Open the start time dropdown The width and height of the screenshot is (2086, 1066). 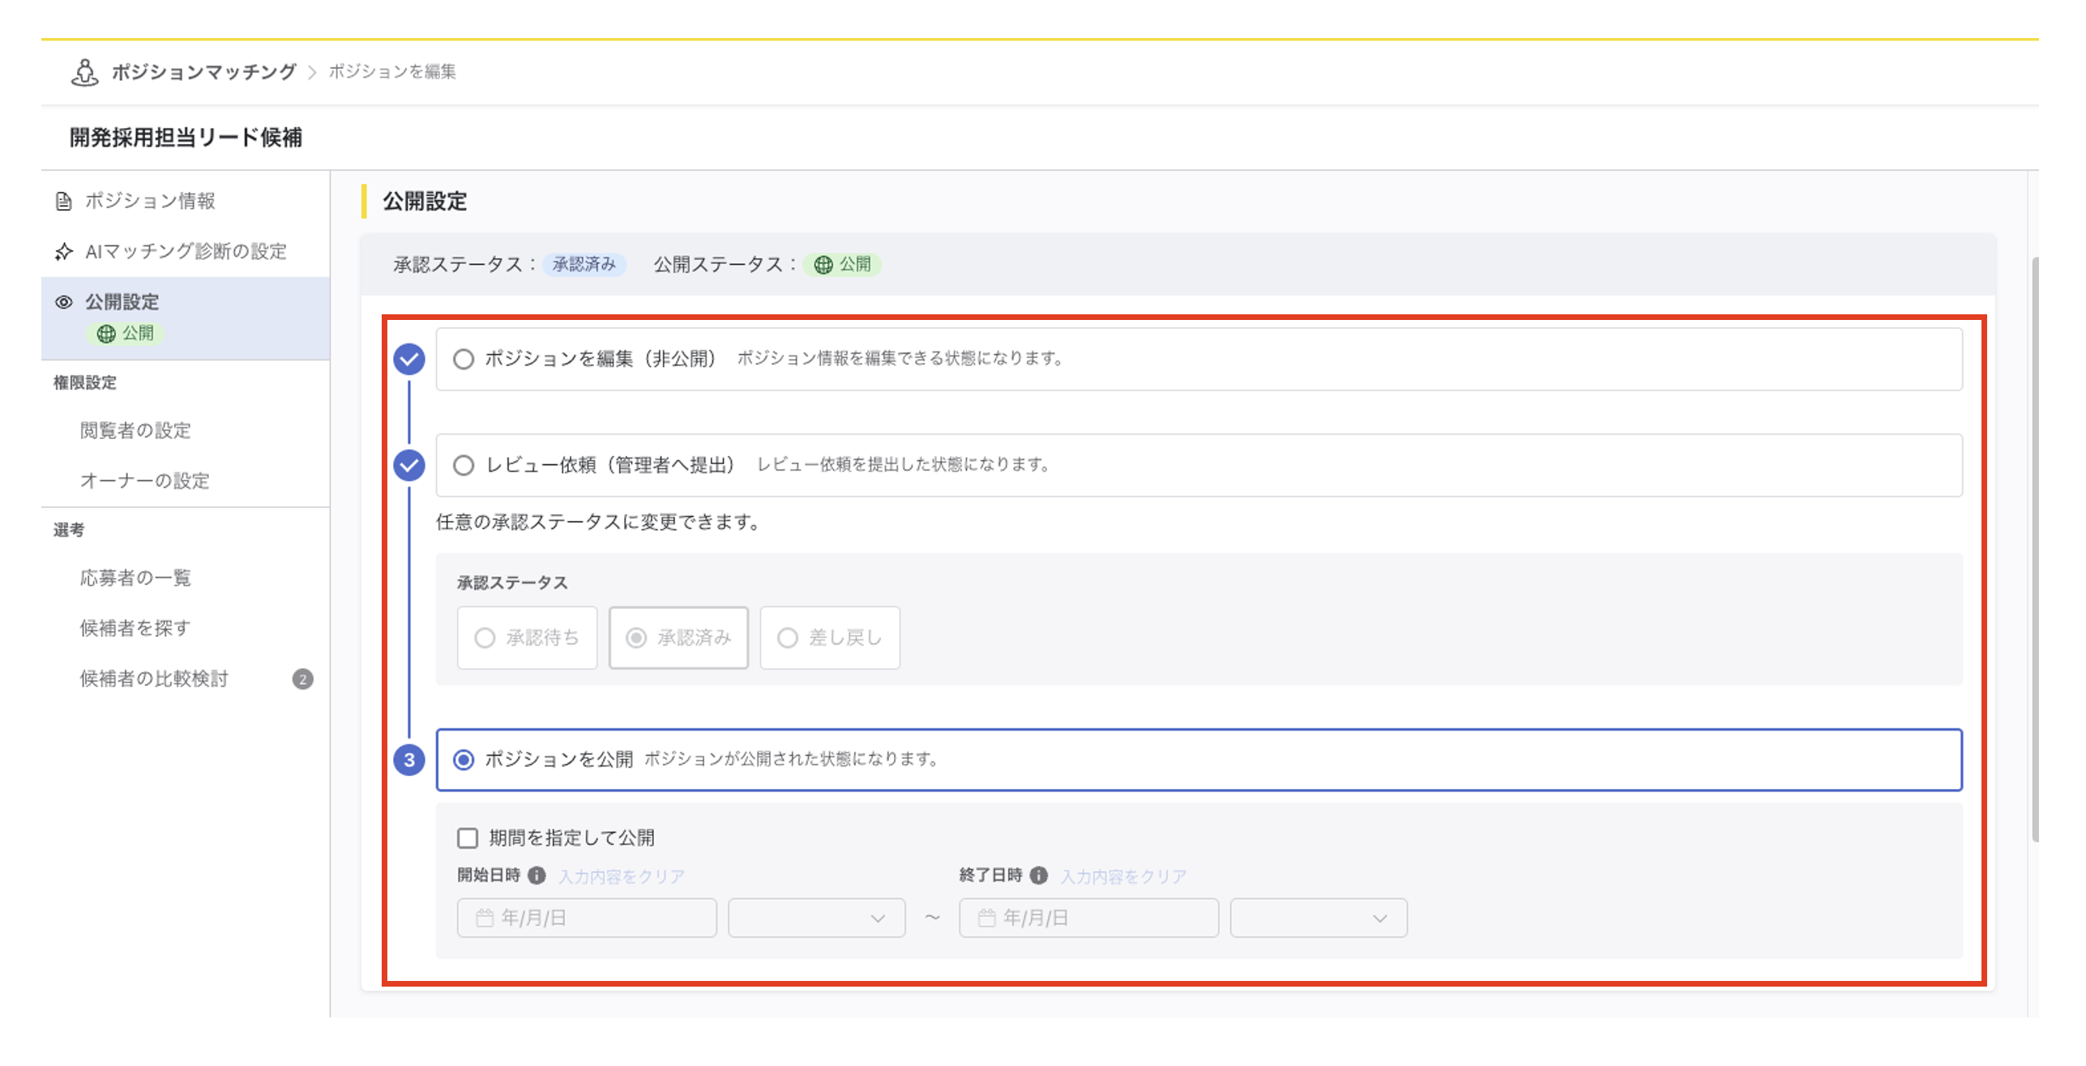click(816, 918)
